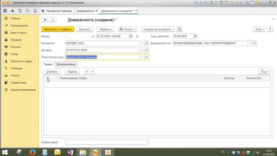Open Favorites star icon
Viewport: 277px width, 156px height.
[13, 11]
